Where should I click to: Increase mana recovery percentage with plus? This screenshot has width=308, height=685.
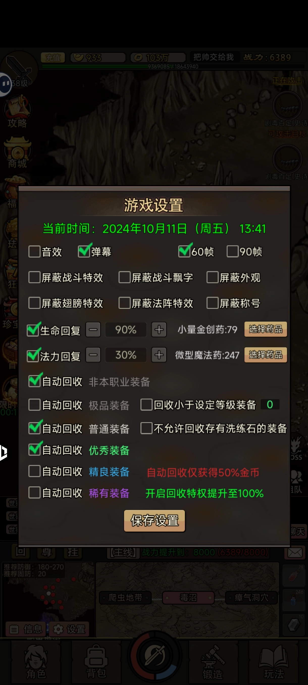(x=159, y=355)
